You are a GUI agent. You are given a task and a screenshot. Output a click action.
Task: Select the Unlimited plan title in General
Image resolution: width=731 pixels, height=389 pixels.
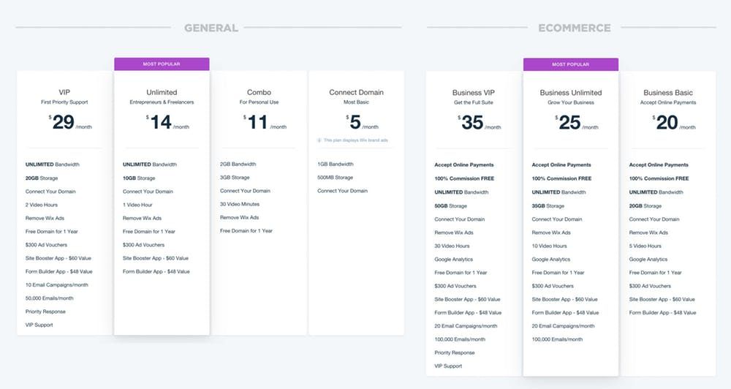pyautogui.click(x=162, y=92)
